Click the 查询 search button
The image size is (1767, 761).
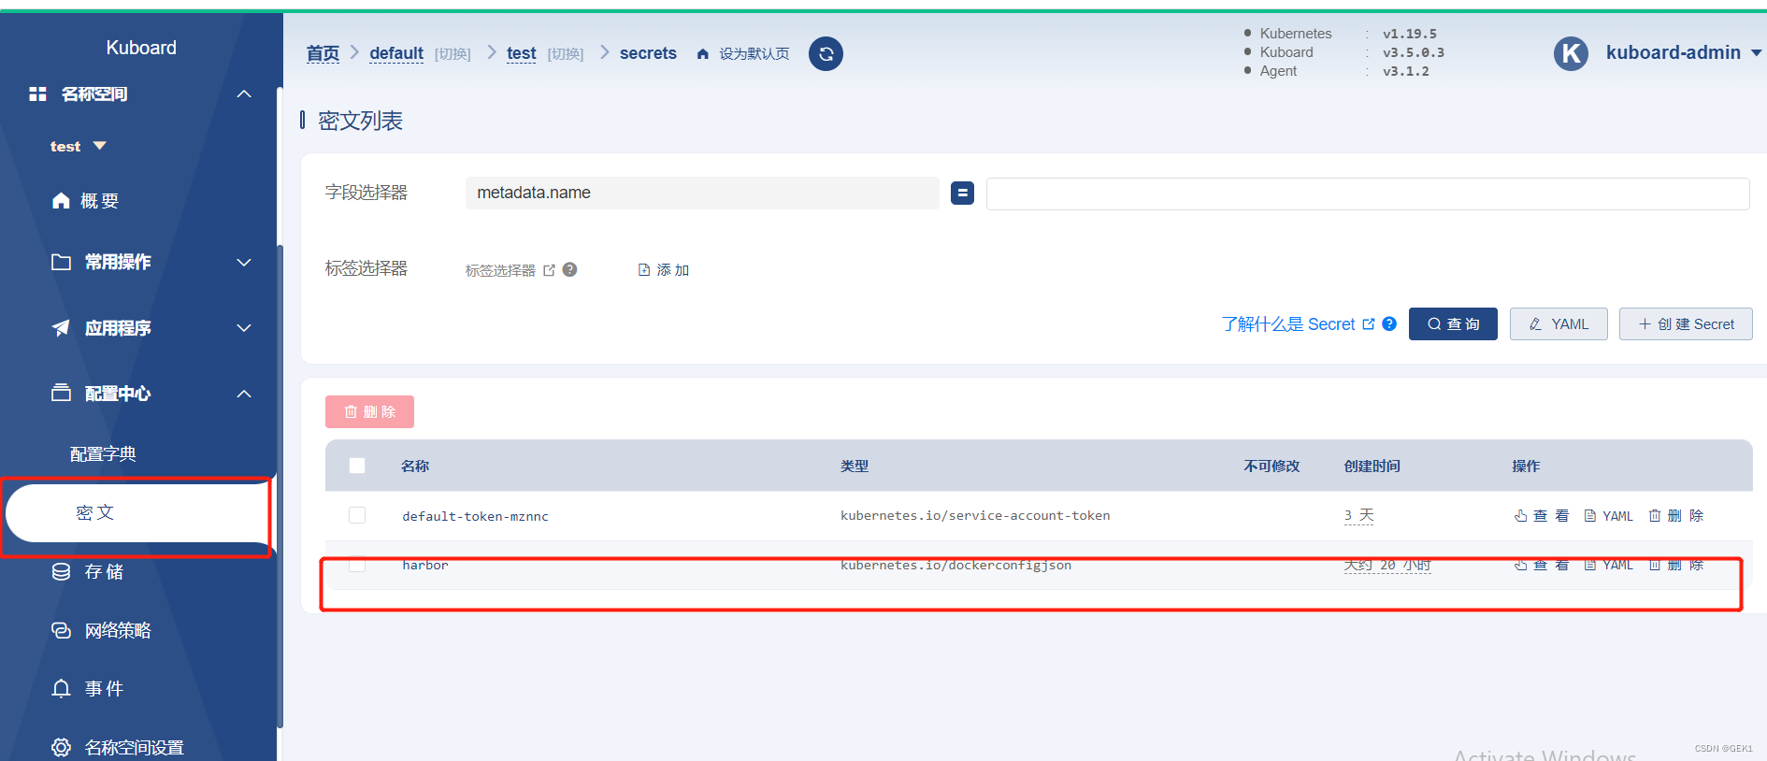[x=1453, y=323]
